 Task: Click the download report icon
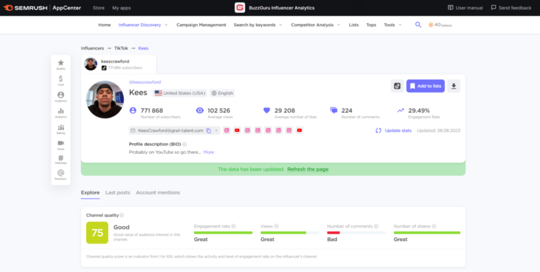click(x=454, y=86)
